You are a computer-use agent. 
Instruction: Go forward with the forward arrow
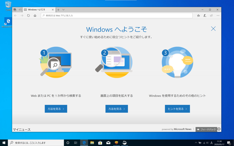22,15
